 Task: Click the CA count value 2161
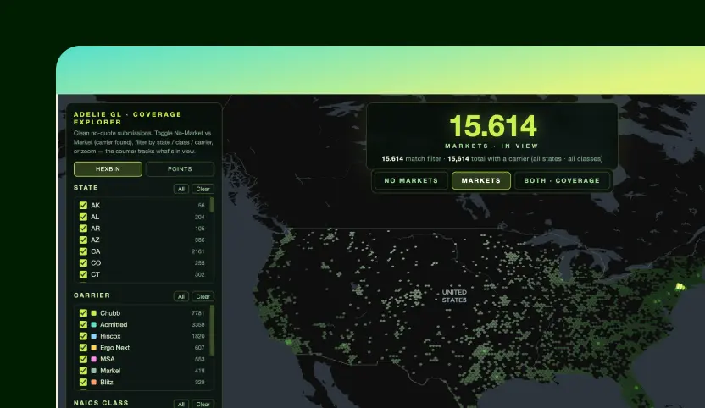197,251
